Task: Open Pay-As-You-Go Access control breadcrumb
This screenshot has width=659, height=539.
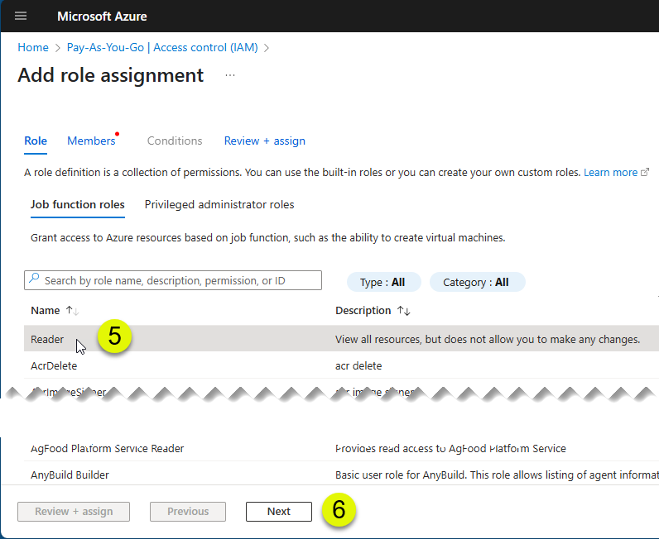Action: click(x=162, y=47)
